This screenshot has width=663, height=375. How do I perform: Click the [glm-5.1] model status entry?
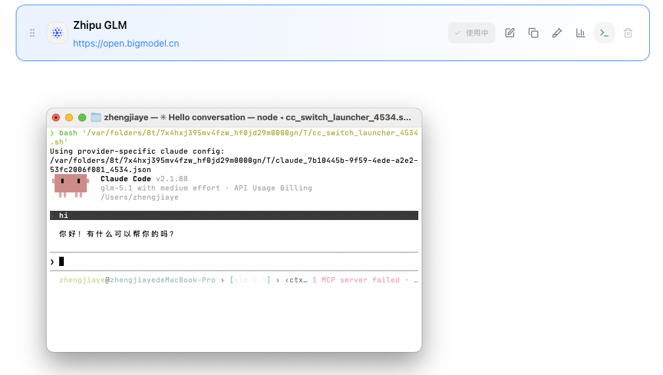(x=250, y=280)
